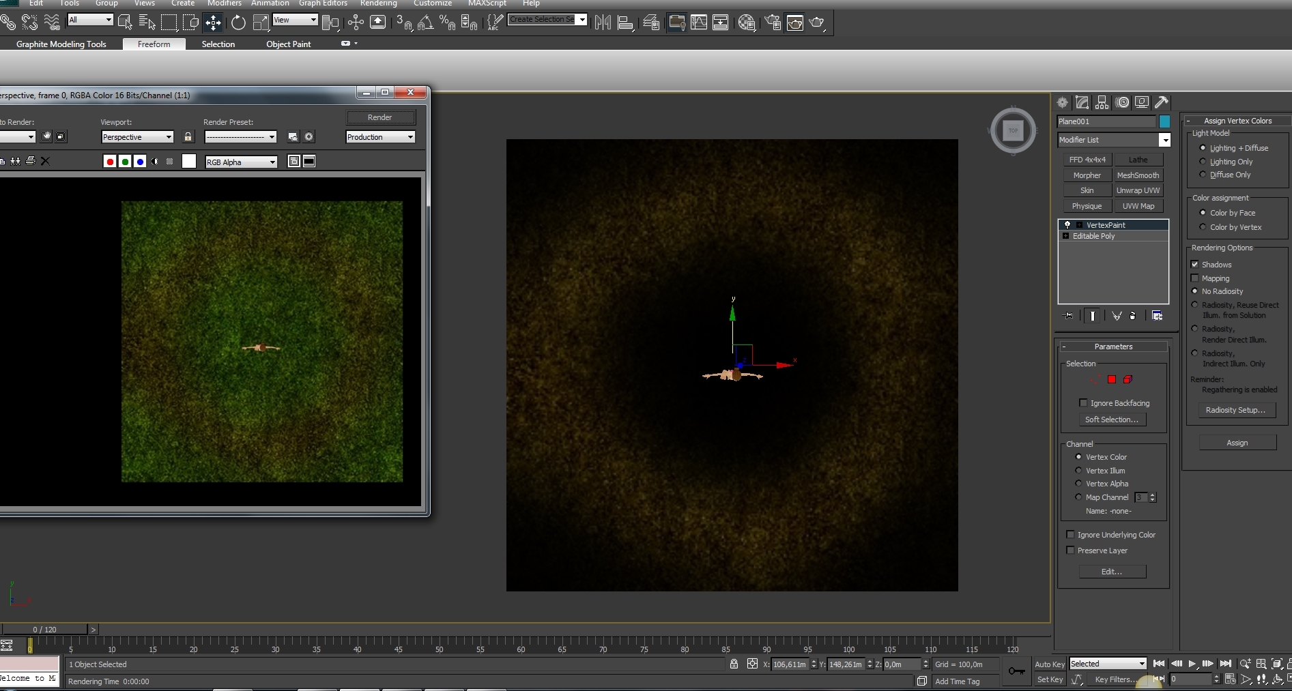The height and width of the screenshot is (691, 1292).
Task: Open the Rendering menu
Action: (x=378, y=3)
